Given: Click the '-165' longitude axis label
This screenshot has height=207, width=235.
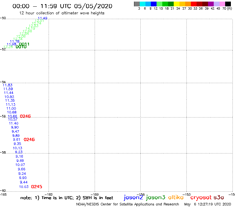Looking at the screenshot, I should 3,194.
